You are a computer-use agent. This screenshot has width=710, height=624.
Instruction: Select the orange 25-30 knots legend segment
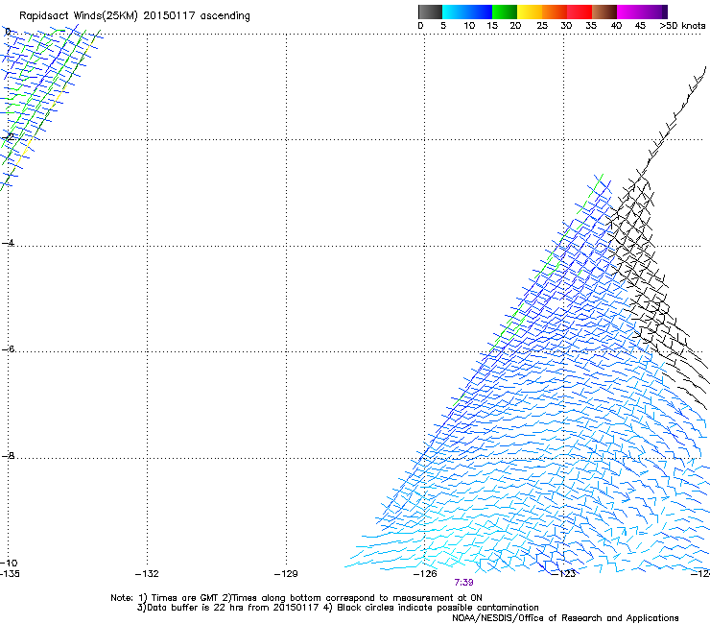555,12
